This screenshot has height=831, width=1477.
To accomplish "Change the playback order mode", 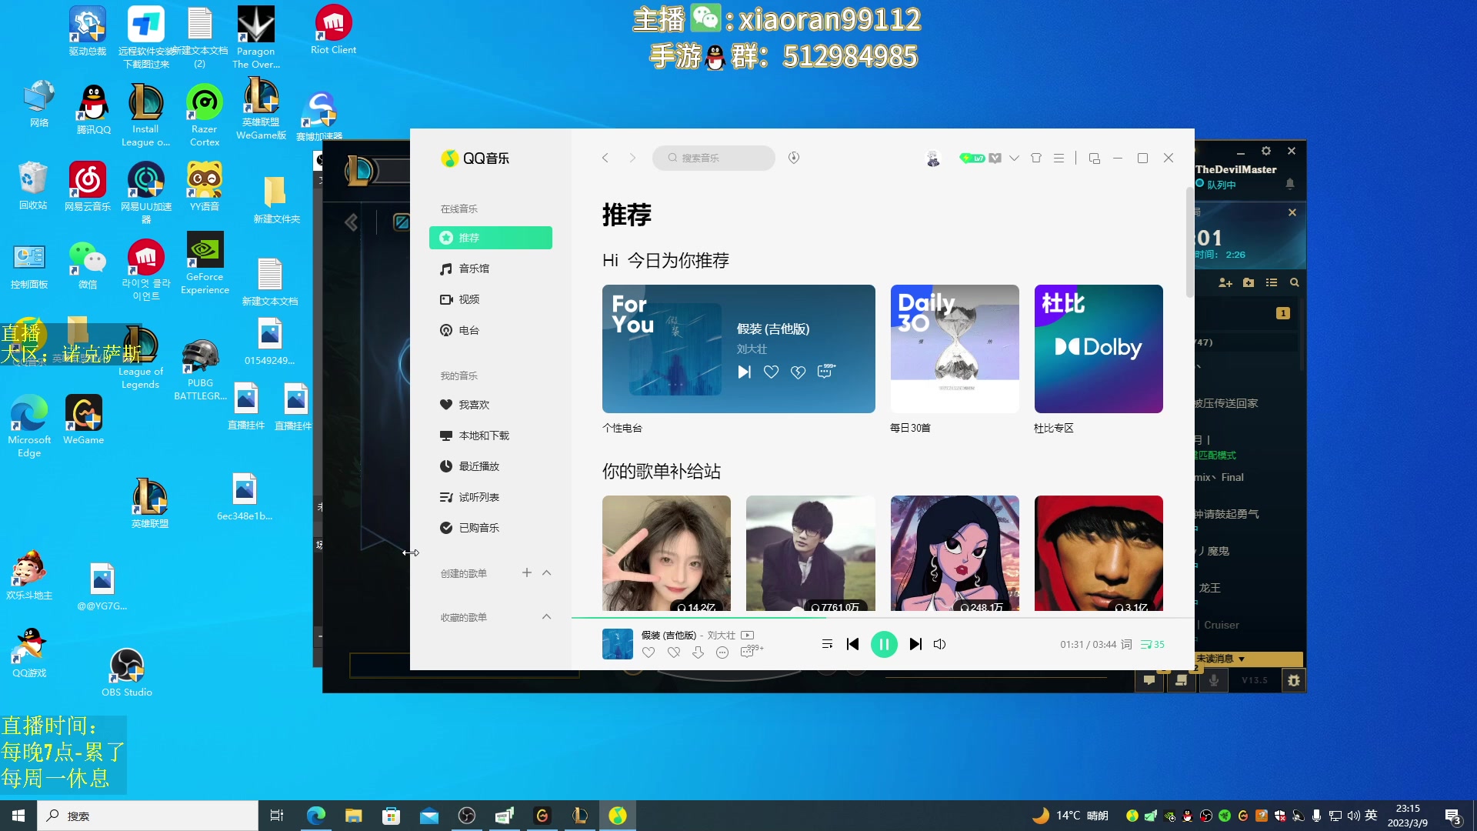I will (827, 644).
